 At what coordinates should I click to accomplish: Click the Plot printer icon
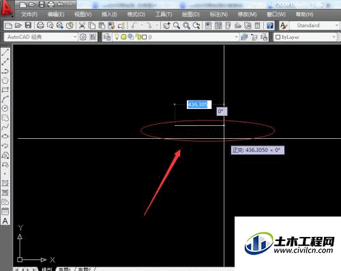coord(40,25)
